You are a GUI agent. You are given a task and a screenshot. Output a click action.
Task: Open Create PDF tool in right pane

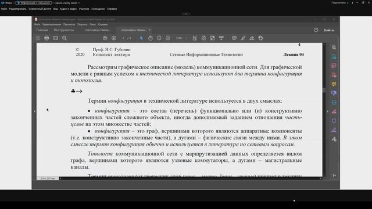(x=334, y=75)
